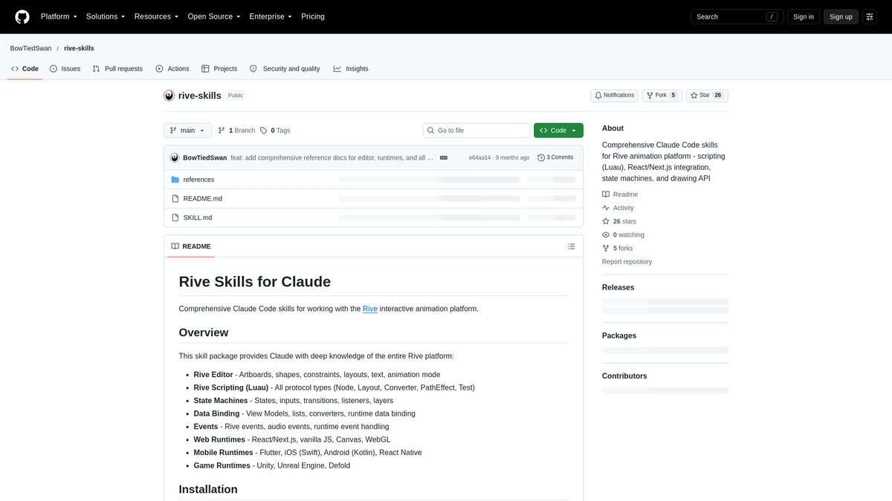This screenshot has height=501, width=892.
Task: Open the GitHub homepage logo
Action: coord(22,16)
